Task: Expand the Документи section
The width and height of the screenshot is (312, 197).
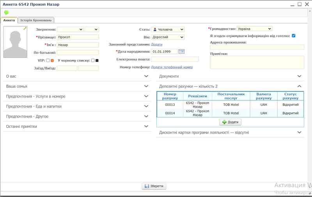Action: (299, 76)
